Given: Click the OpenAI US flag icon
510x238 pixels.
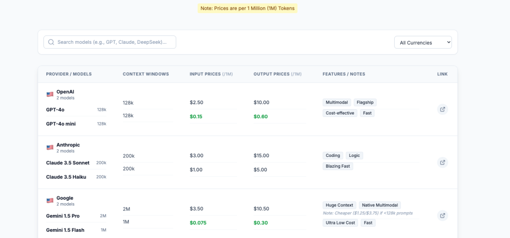Looking at the screenshot, I should [x=50, y=94].
